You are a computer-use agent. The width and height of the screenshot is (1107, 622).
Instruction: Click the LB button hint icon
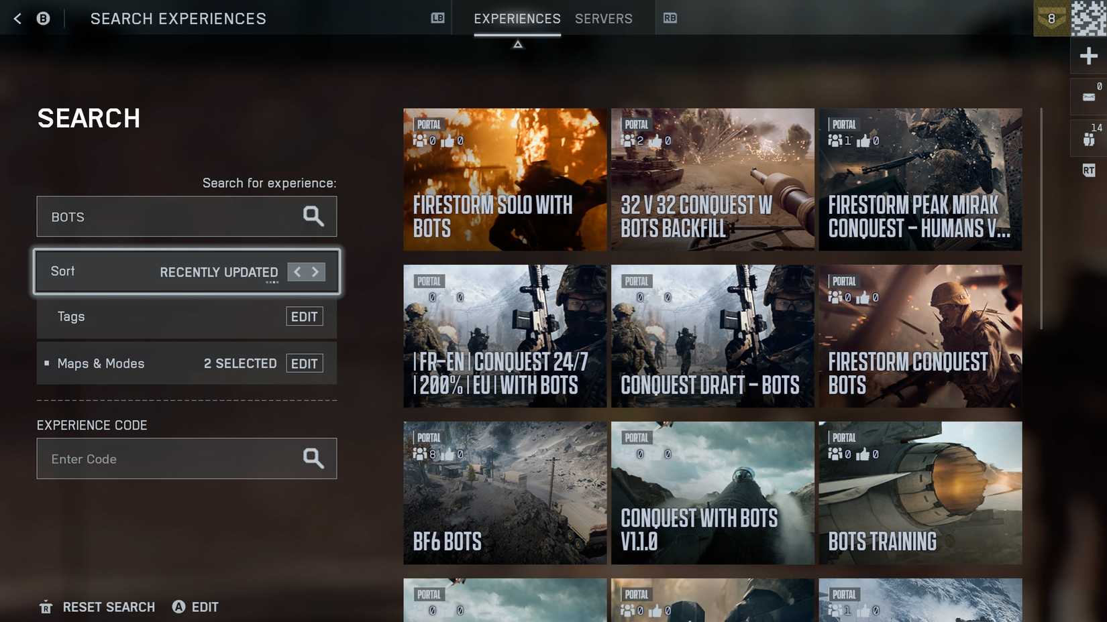(x=437, y=18)
